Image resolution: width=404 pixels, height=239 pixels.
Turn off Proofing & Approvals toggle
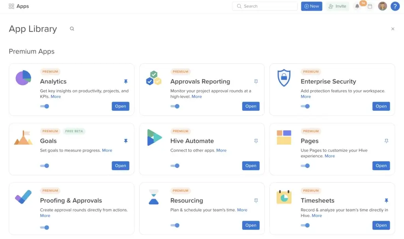click(x=45, y=228)
